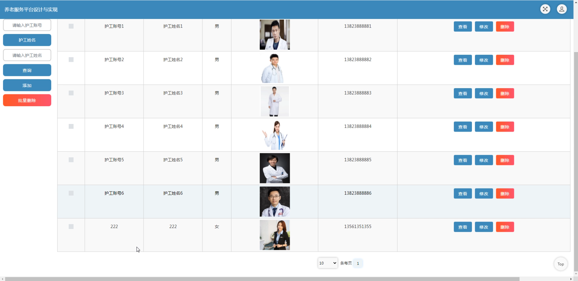The image size is (578, 281).
Task: Click photo thumbnail in the 222 row
Action: pyautogui.click(x=275, y=235)
